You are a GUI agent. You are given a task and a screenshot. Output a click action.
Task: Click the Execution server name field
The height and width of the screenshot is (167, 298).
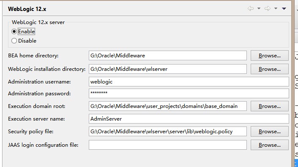(189, 119)
